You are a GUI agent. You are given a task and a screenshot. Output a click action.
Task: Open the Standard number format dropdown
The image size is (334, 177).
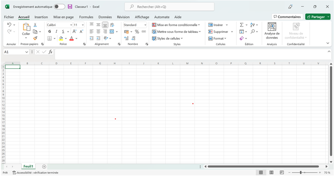145,25
